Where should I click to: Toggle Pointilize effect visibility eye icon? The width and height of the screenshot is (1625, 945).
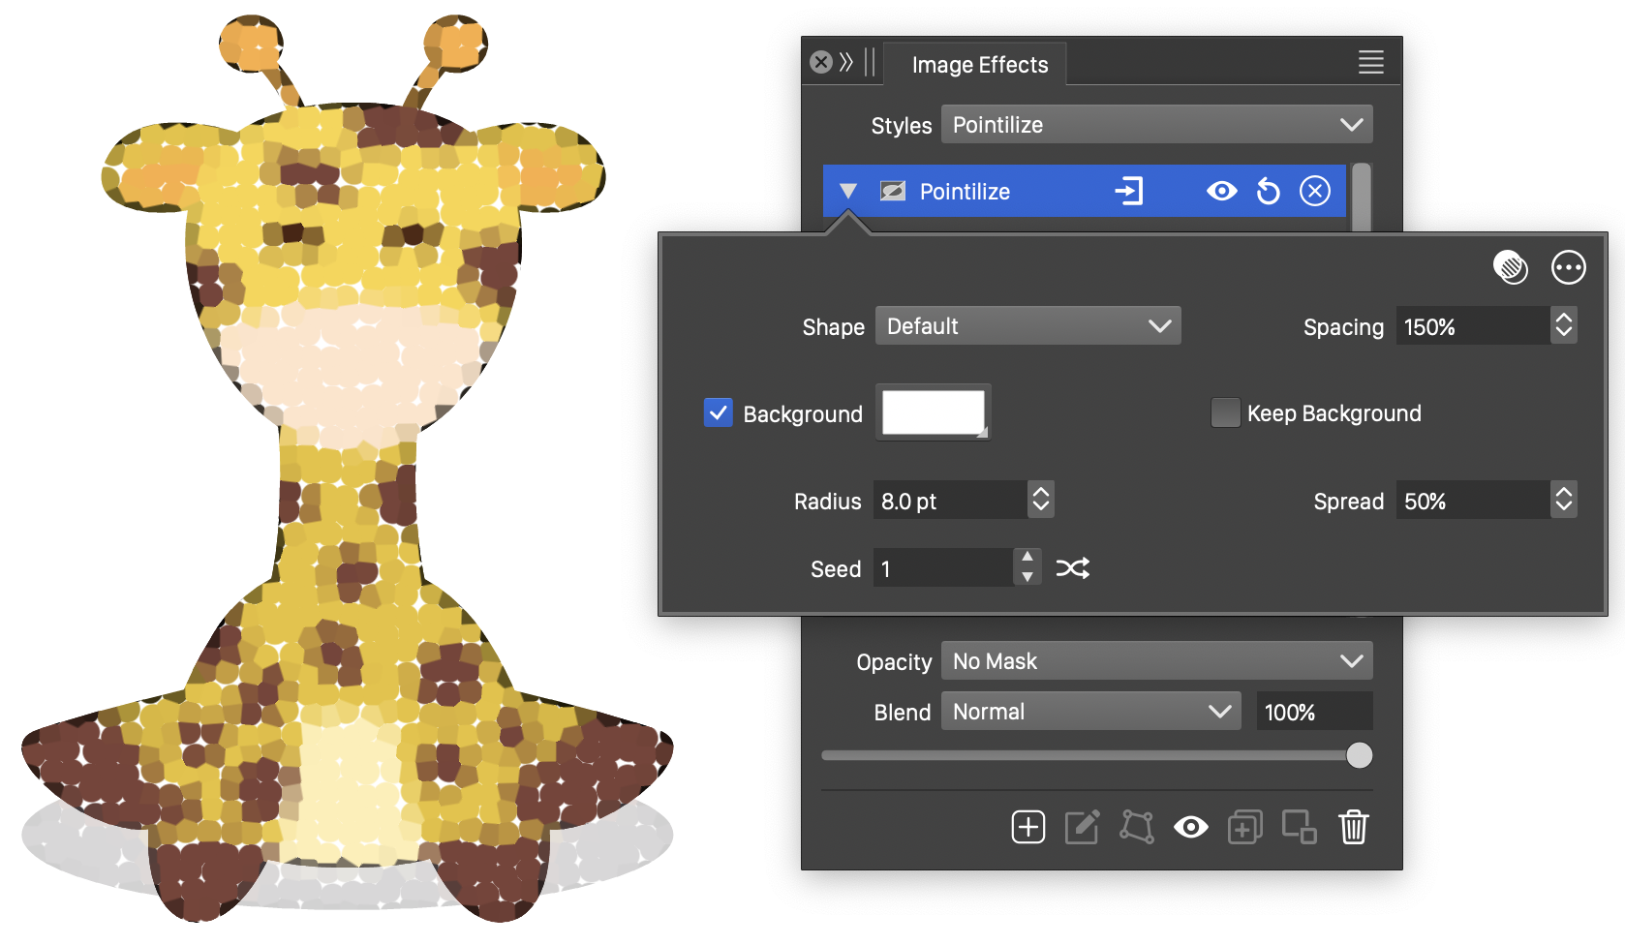tap(1221, 192)
